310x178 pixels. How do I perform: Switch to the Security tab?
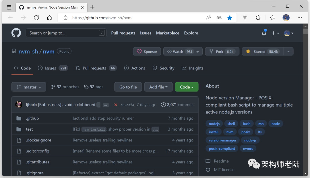pyautogui.click(x=163, y=68)
